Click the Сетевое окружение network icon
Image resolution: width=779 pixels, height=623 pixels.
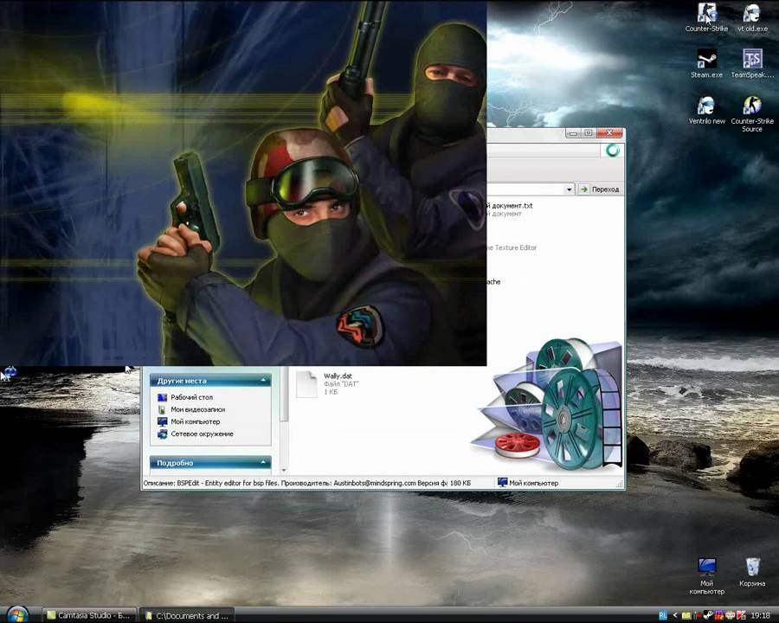coord(162,434)
